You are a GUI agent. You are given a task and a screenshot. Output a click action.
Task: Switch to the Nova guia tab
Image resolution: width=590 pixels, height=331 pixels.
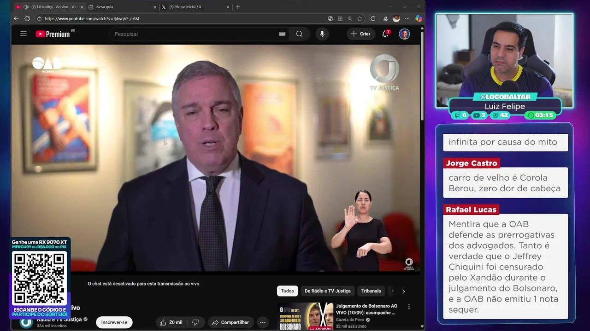point(123,7)
